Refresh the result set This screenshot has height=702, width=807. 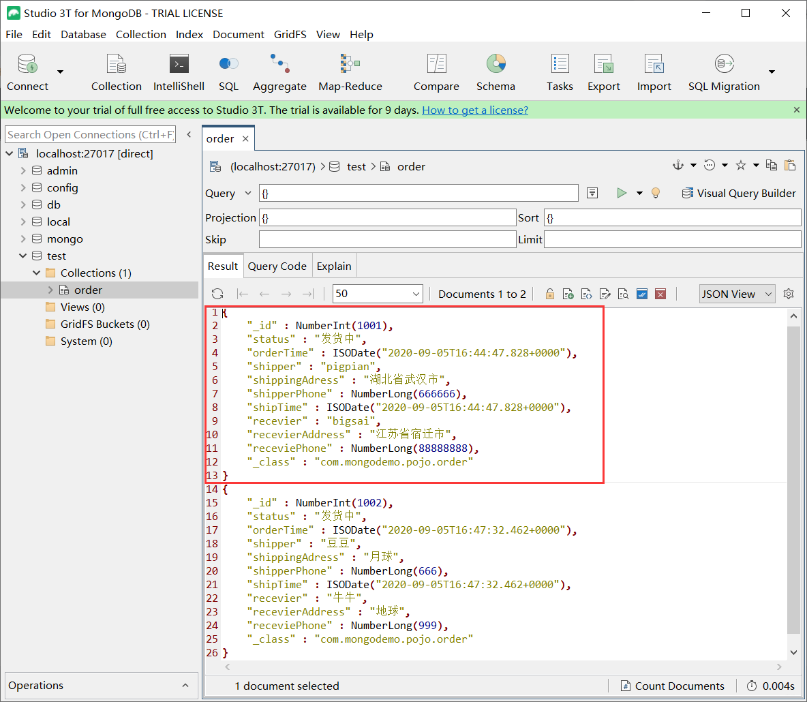pyautogui.click(x=217, y=294)
